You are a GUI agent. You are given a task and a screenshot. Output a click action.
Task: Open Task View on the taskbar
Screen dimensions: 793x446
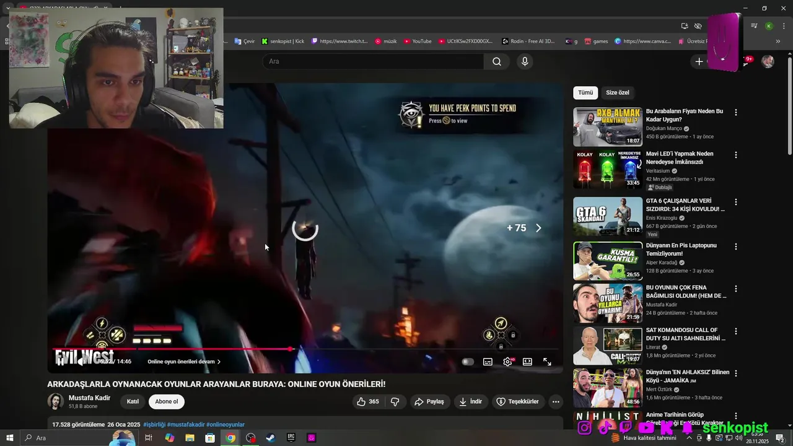click(149, 438)
